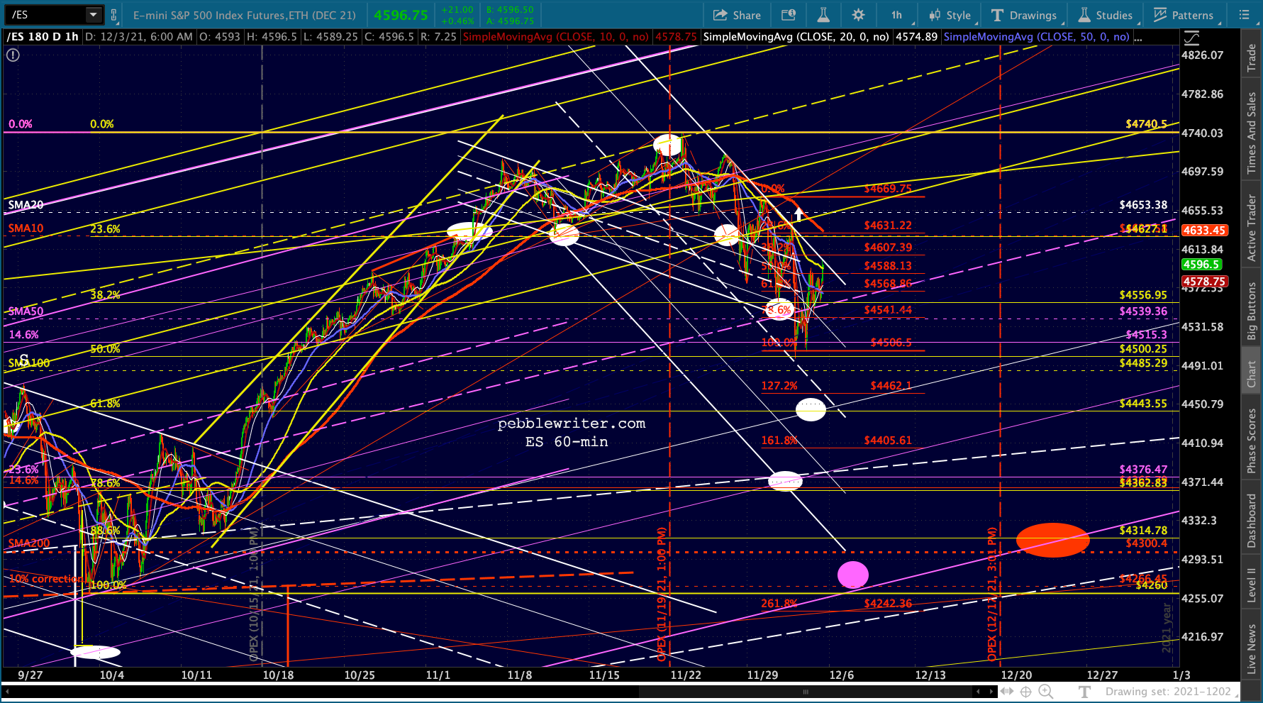Viewport: 1263px width, 703px height.
Task: Click the Studies button
Action: click(1106, 15)
